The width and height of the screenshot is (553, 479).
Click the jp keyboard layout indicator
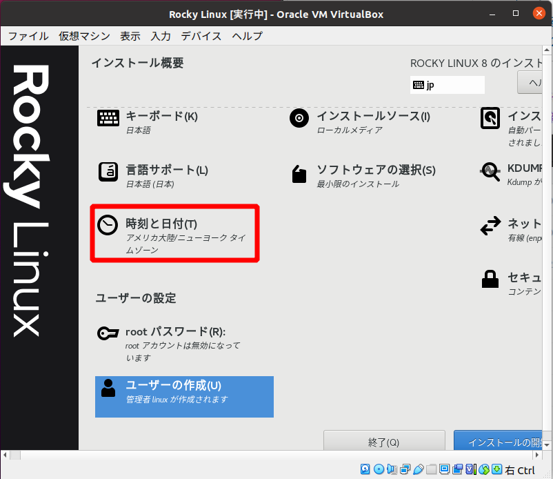(x=448, y=85)
